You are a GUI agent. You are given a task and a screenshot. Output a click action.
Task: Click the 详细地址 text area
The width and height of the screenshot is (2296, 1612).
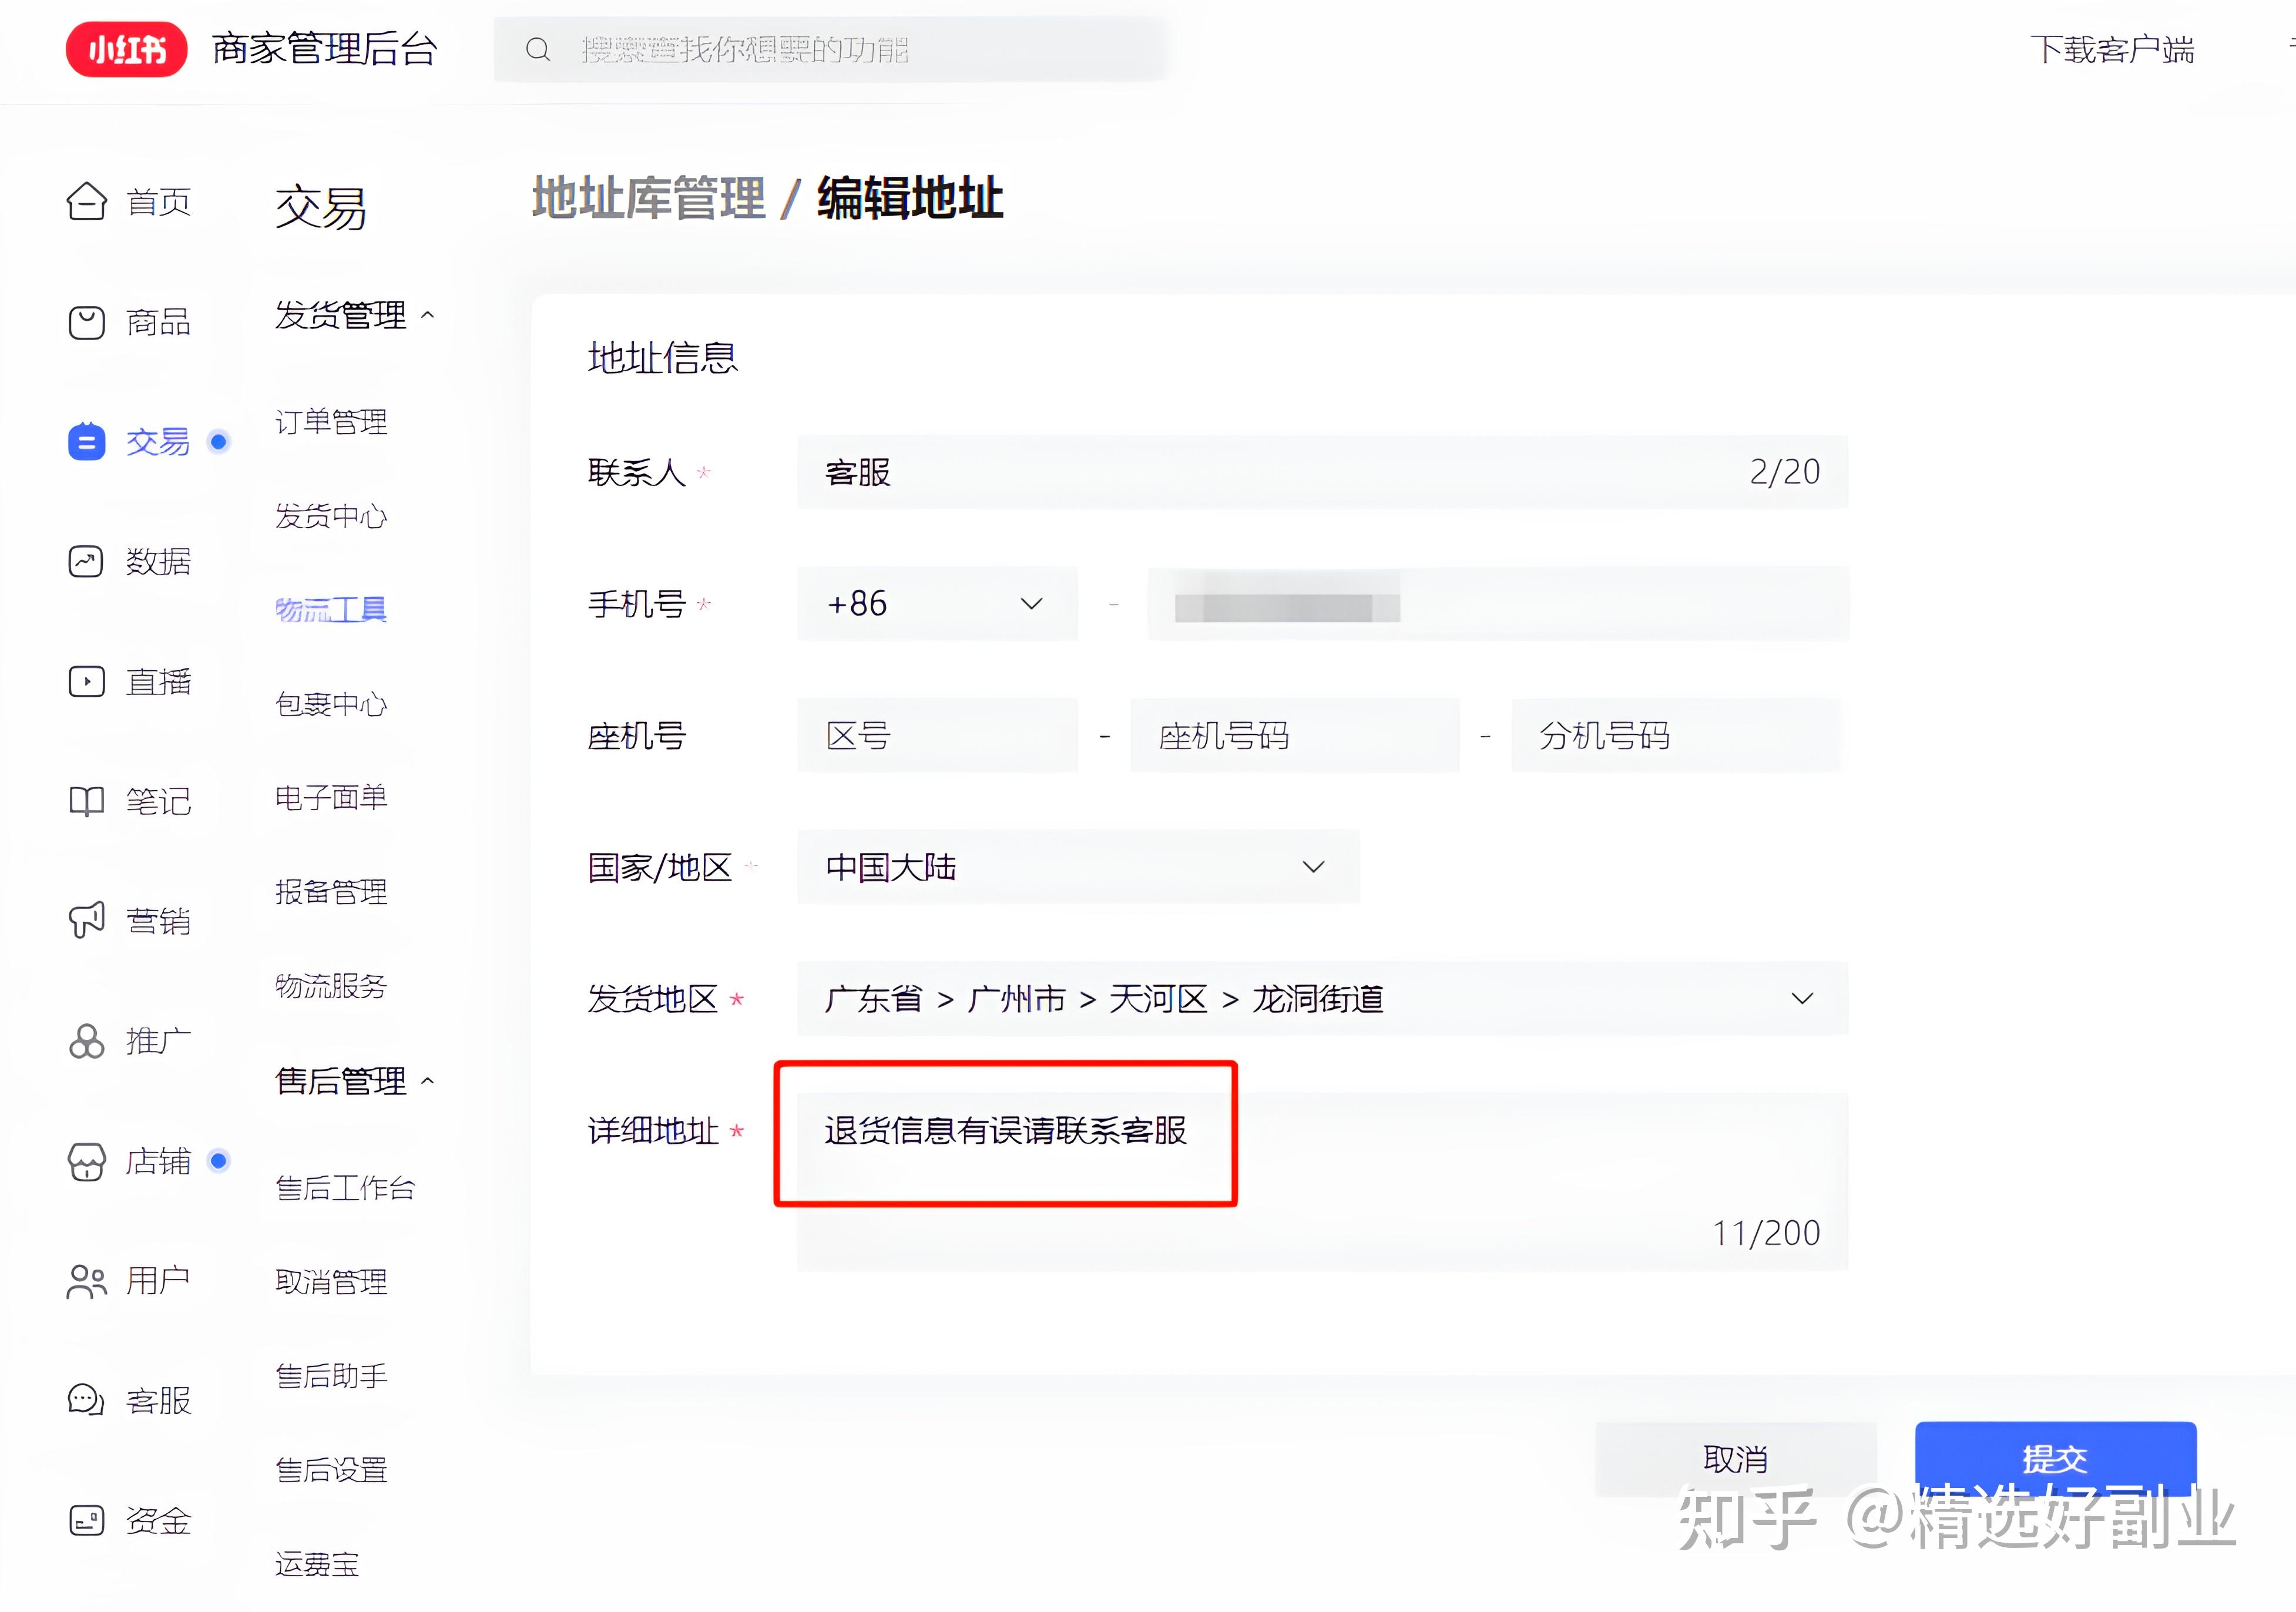click(1322, 1182)
